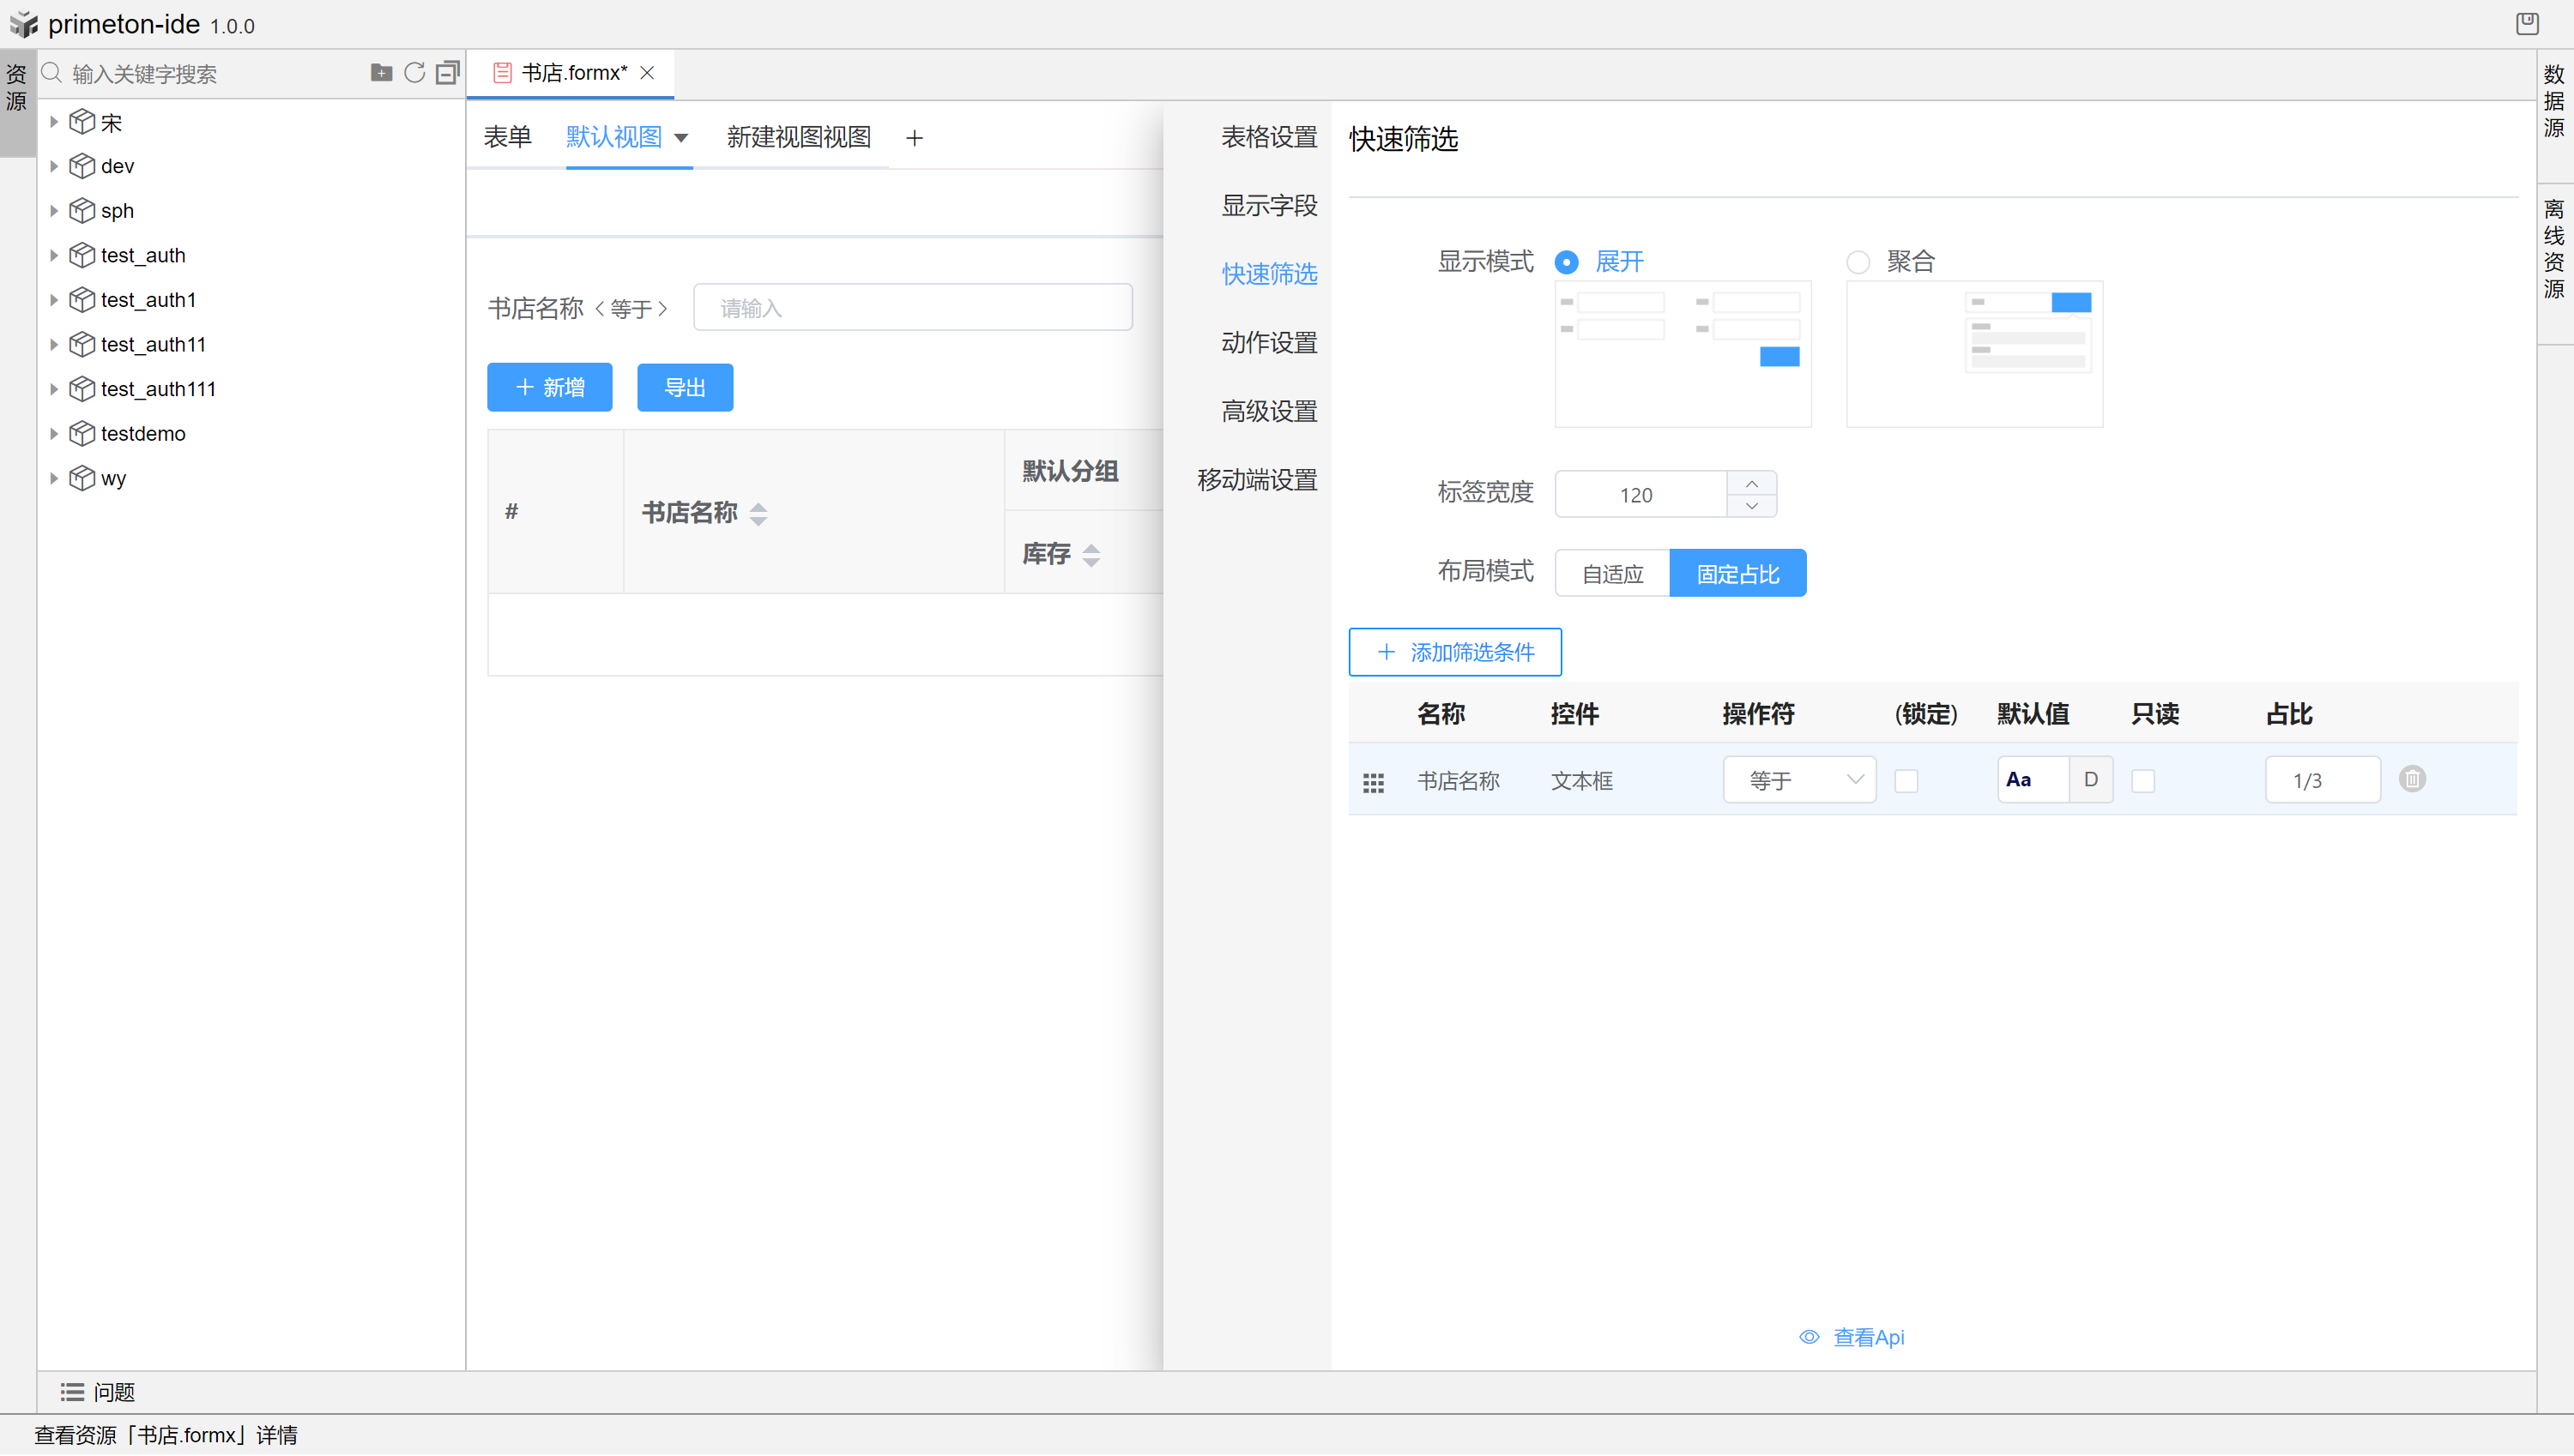Click the cube icon for testdemo
Viewport: 2574px width, 1456px height.
tap(82, 433)
